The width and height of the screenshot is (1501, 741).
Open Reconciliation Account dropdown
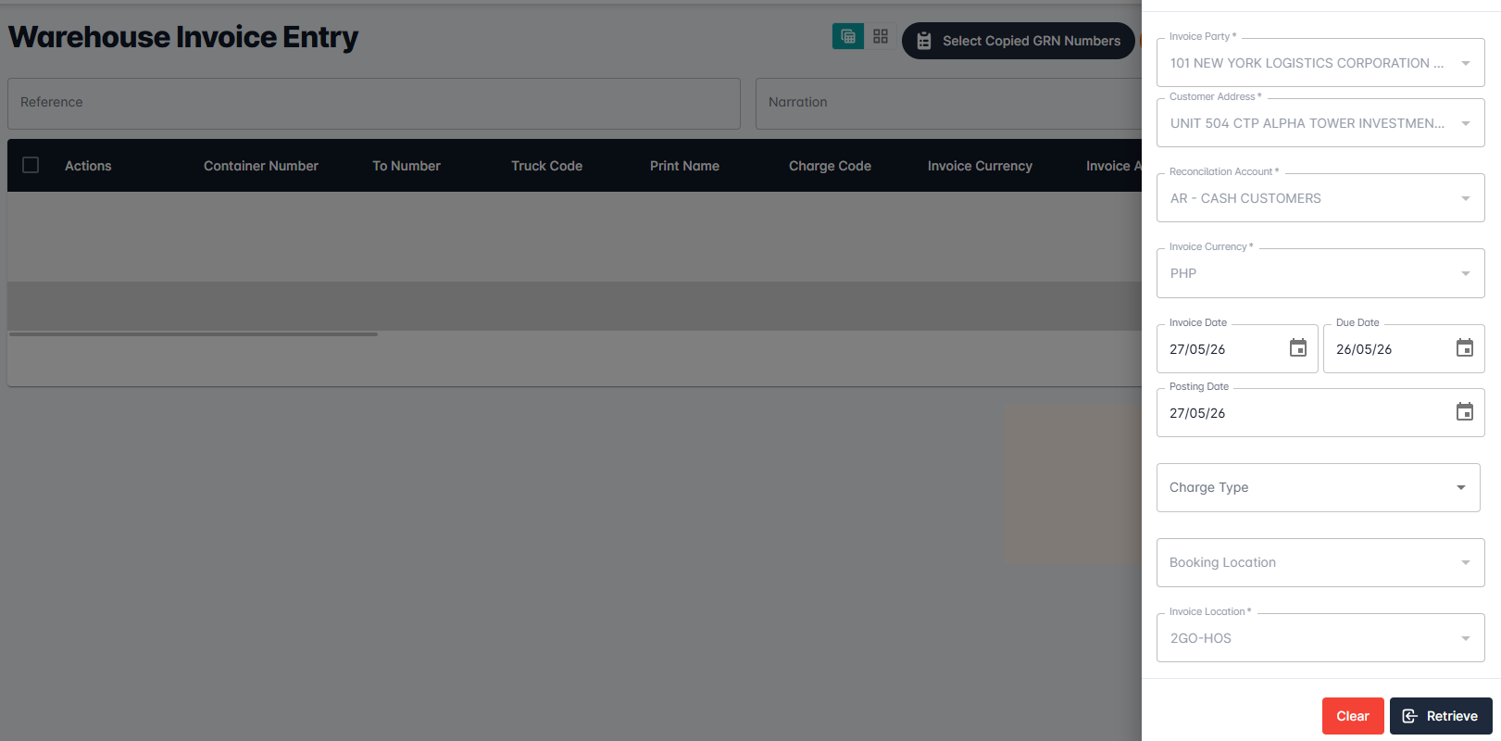tap(1320, 198)
